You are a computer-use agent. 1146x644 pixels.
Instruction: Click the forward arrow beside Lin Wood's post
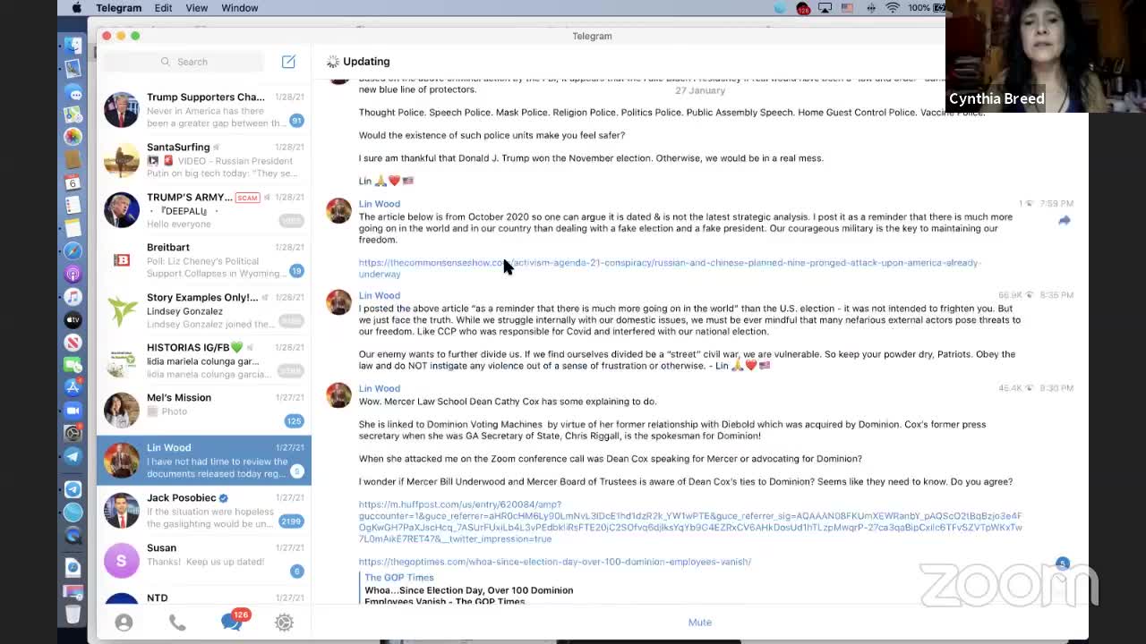[x=1064, y=220]
